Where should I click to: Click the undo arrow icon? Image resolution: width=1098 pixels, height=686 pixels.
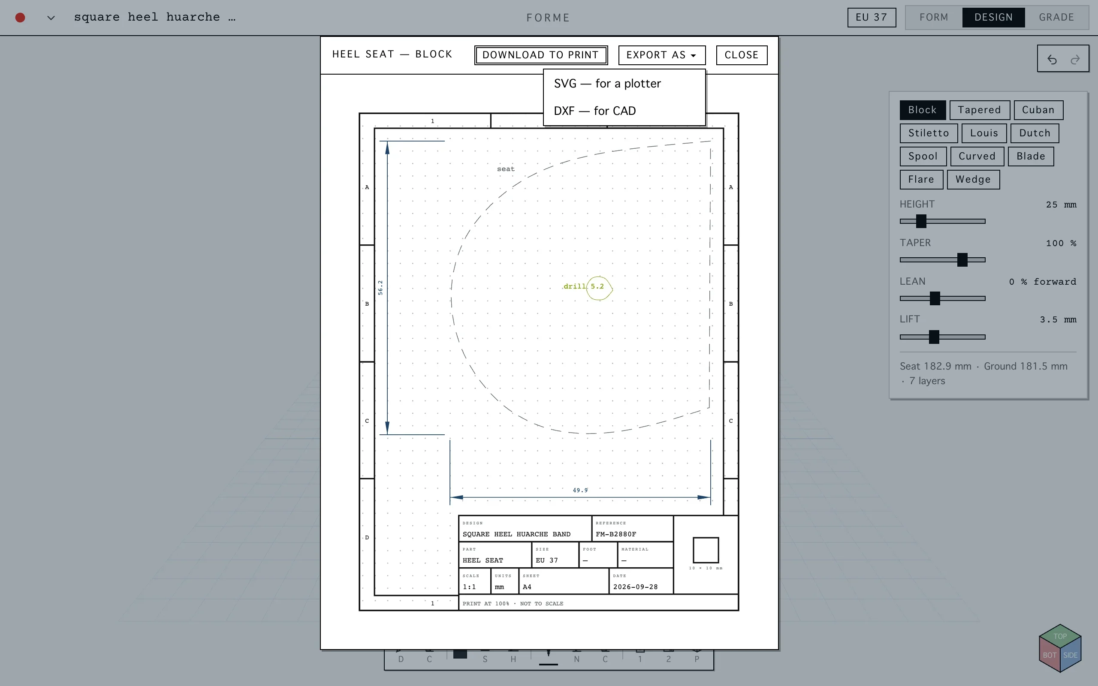point(1052,60)
